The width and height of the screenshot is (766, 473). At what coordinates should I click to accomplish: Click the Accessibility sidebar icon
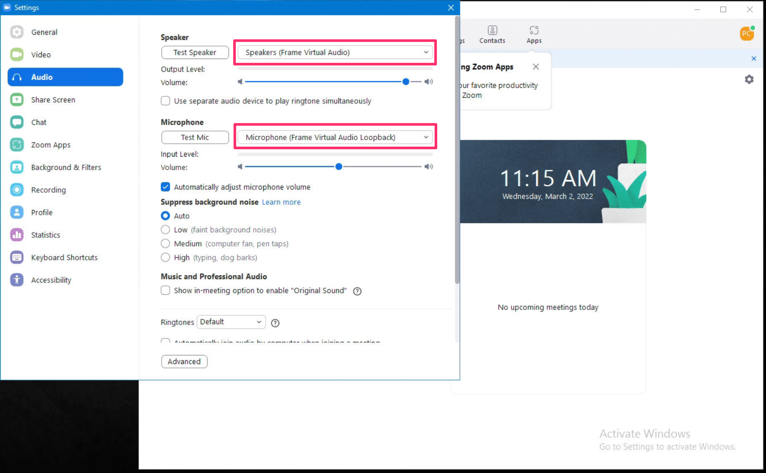point(17,280)
